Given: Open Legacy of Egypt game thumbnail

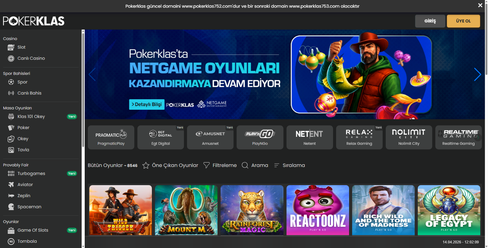Looking at the screenshot, I should (449, 210).
